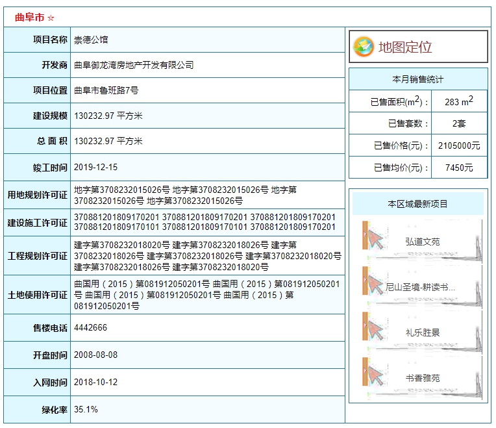Click the 竣工时间 row label
The width and height of the screenshot is (496, 428).
[50, 168]
